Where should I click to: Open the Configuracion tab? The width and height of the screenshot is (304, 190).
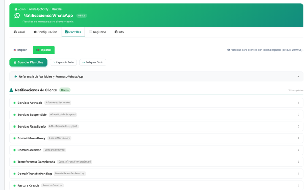tap(45, 32)
